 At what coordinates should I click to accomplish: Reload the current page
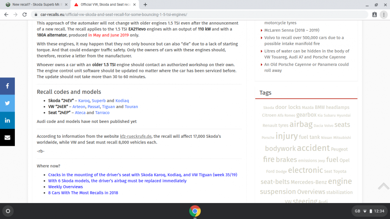point(24,15)
